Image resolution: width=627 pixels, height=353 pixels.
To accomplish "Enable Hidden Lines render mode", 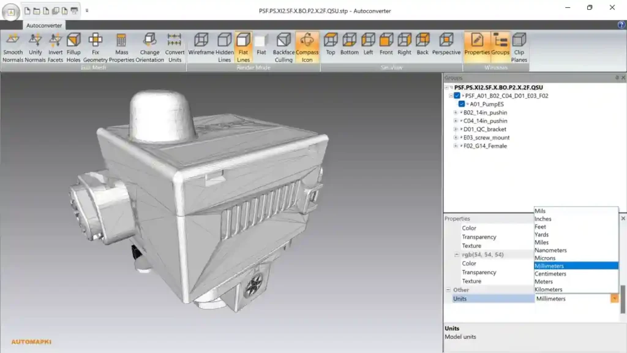I will [224, 48].
